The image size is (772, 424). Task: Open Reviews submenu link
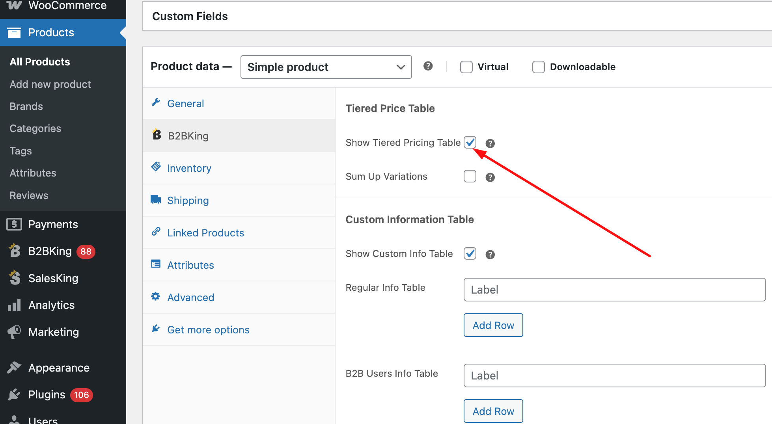(29, 195)
